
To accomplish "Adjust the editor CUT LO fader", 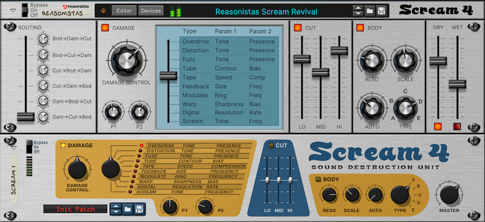I will click(302, 59).
